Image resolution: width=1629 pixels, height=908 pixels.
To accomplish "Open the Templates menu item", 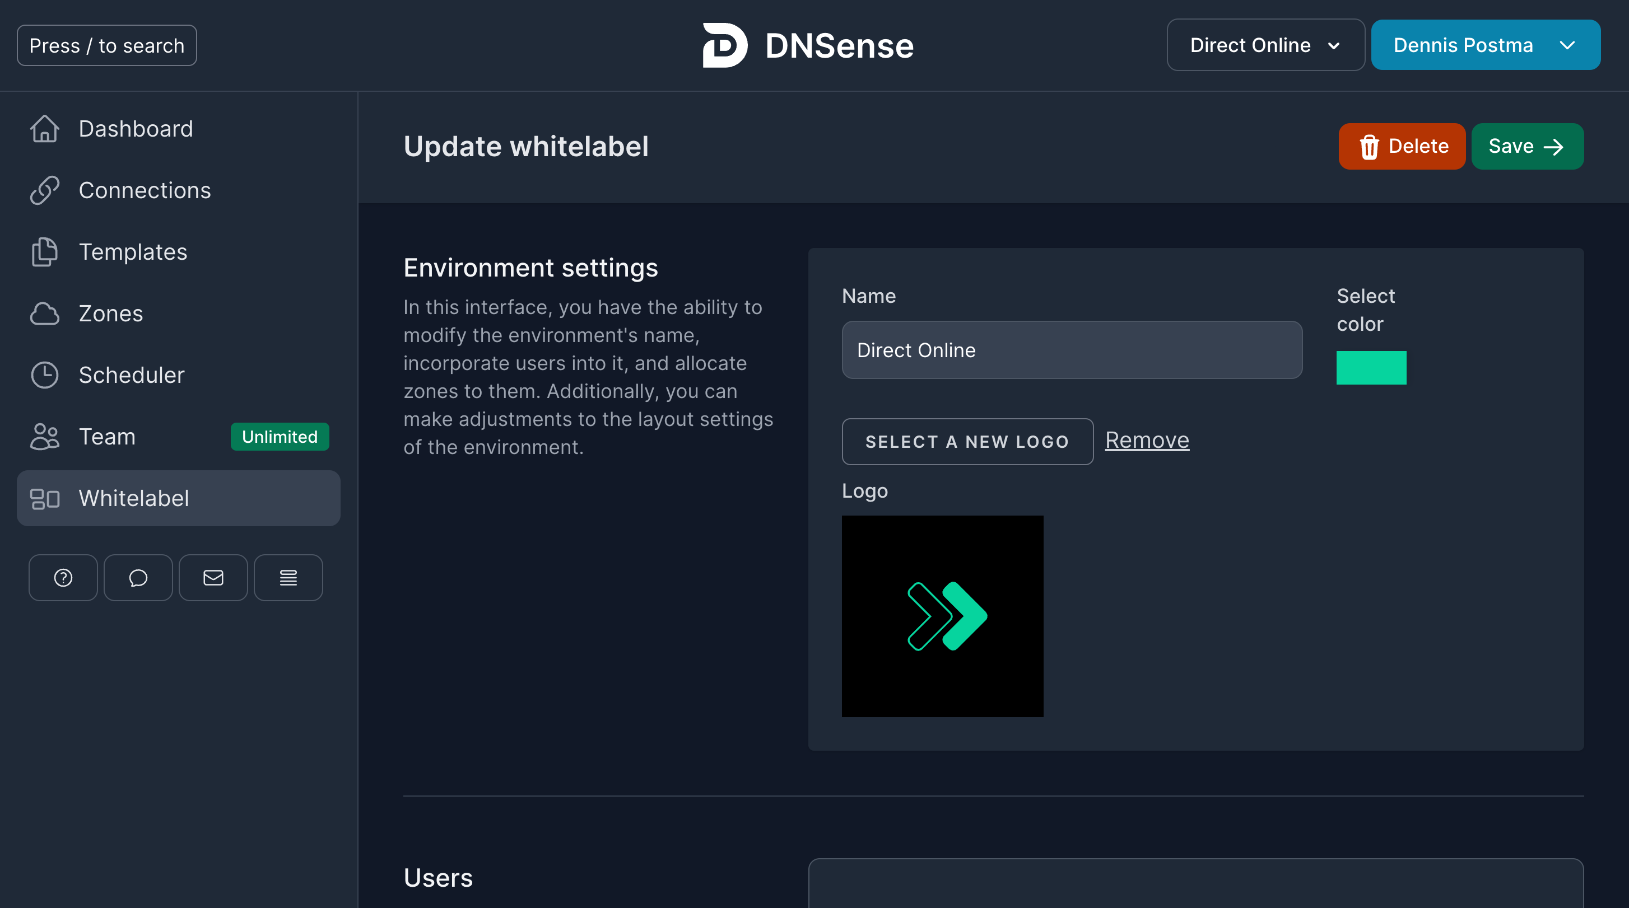I will 133,252.
